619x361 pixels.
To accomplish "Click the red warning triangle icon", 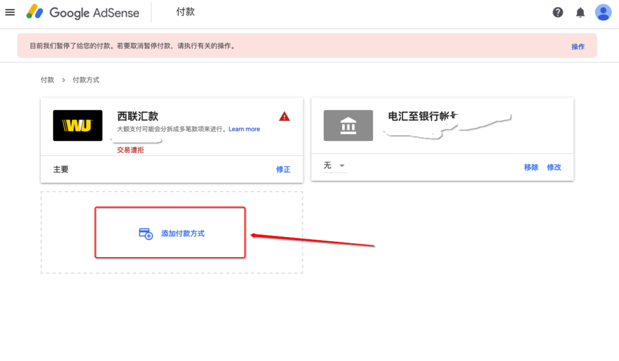I will tap(284, 117).
